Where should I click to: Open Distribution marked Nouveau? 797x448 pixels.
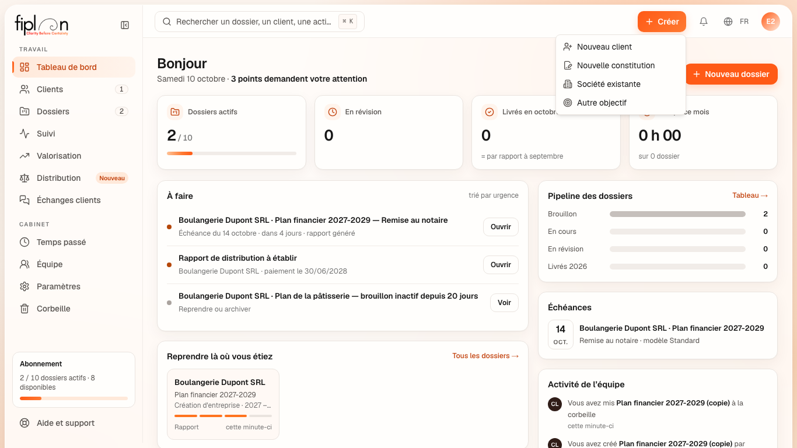click(x=74, y=178)
